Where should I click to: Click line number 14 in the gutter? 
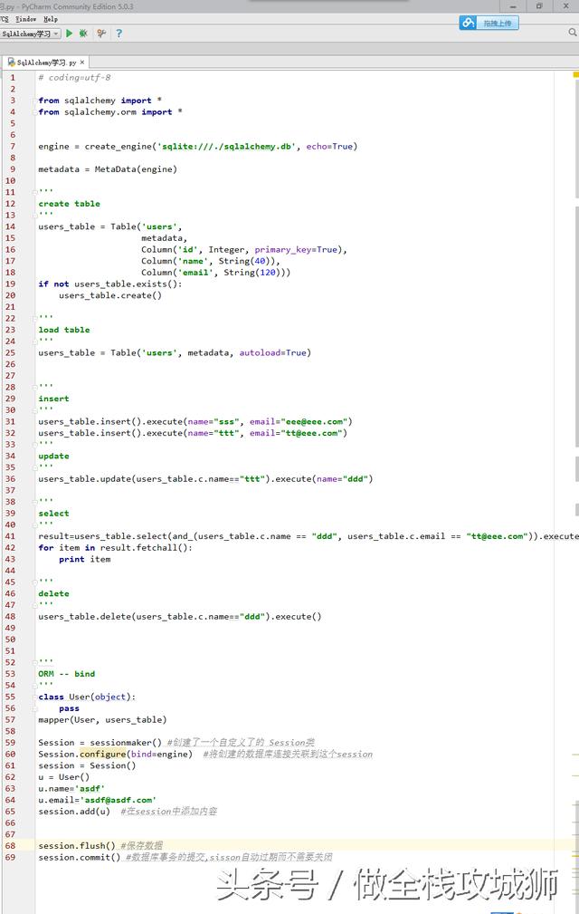point(11,226)
